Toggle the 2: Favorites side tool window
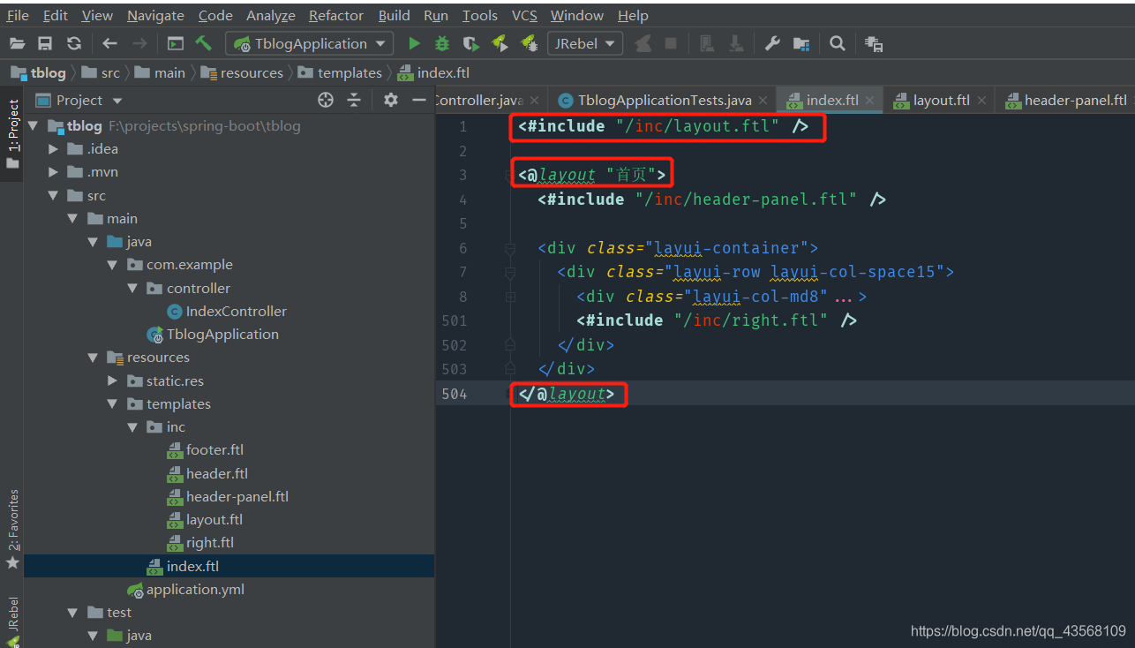 (x=12, y=530)
